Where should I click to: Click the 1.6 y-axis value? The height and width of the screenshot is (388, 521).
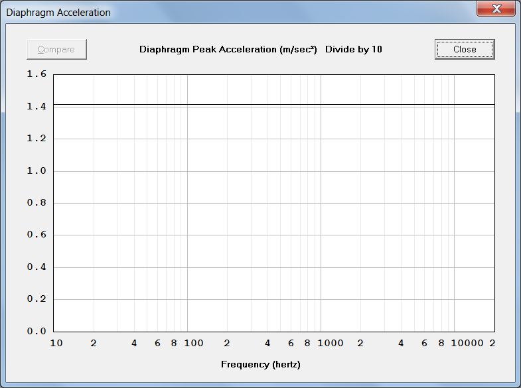(x=37, y=74)
